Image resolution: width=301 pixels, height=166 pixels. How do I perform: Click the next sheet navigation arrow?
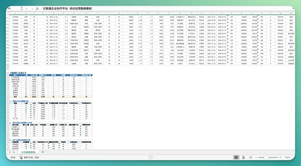click(x=14, y=152)
